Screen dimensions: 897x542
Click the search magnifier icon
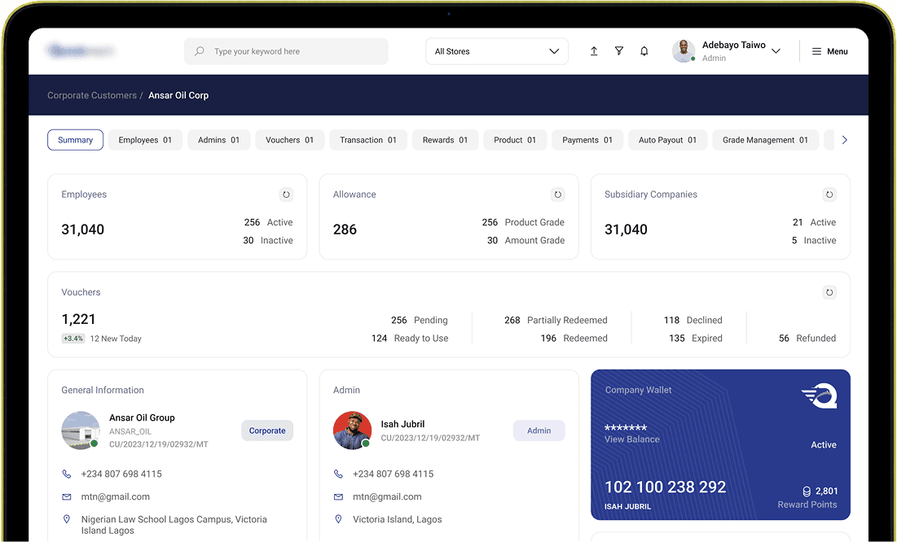pyautogui.click(x=199, y=51)
